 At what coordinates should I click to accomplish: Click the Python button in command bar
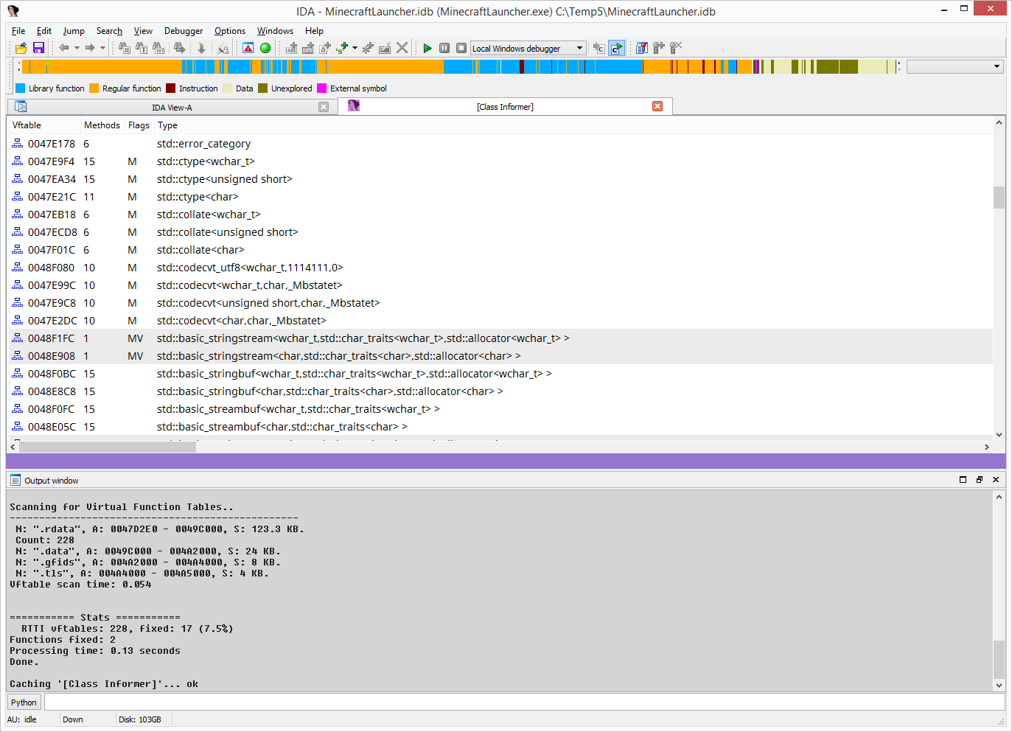coord(24,703)
